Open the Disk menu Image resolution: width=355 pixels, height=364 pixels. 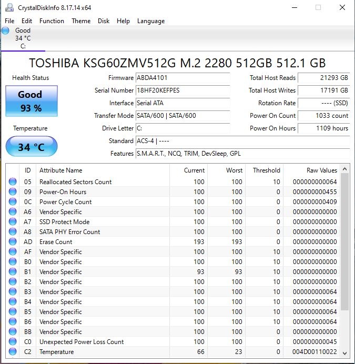104,21
